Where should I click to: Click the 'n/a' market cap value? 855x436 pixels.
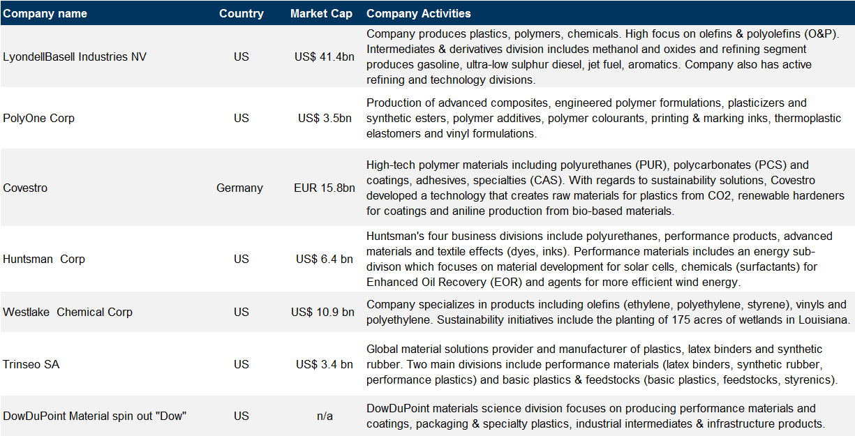[x=325, y=416]
